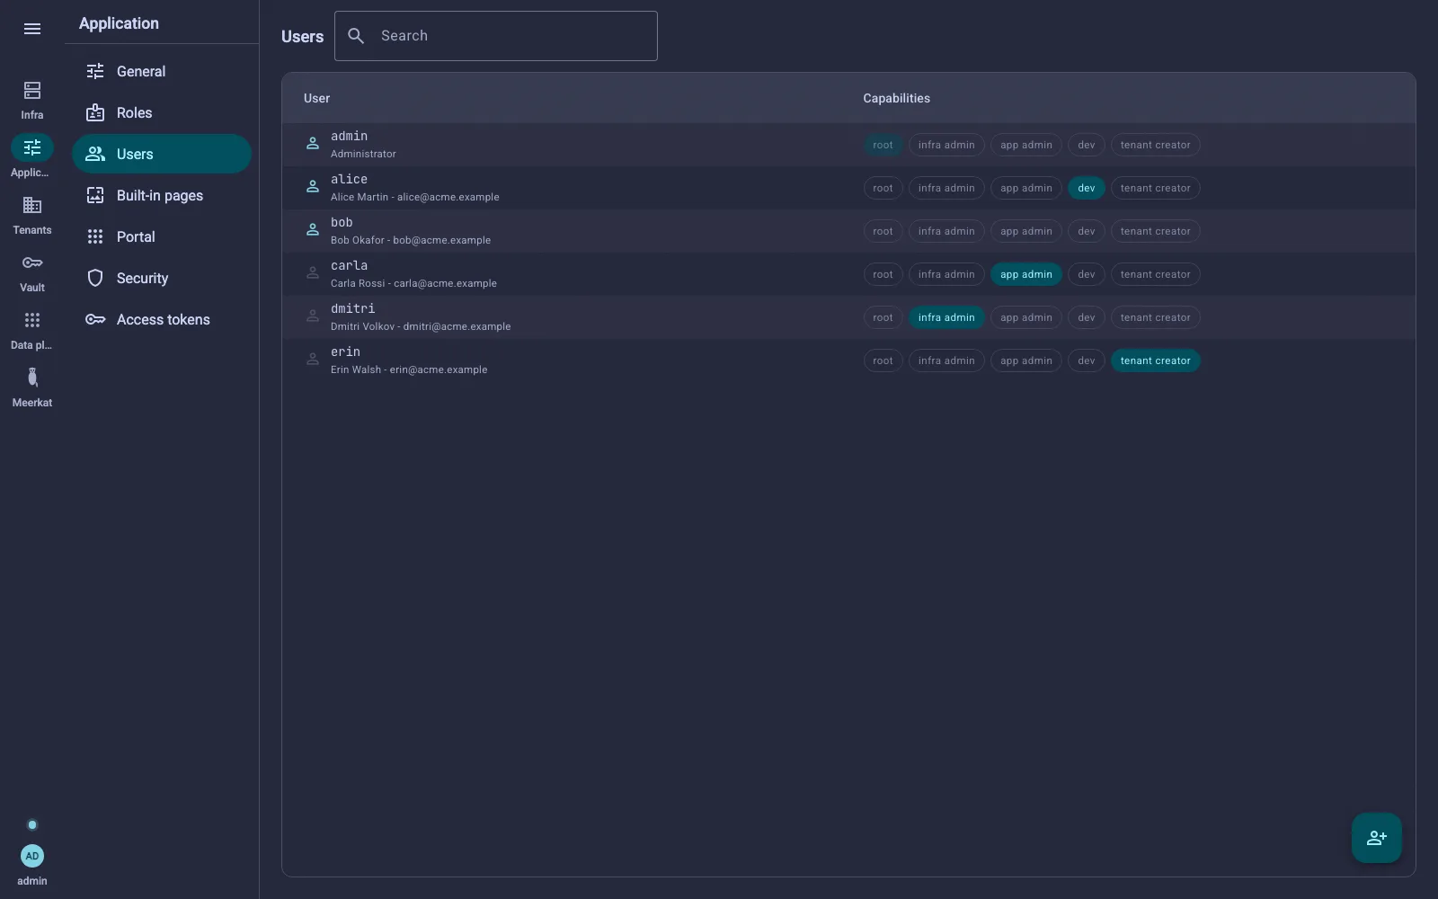Select the Users menu item

click(162, 154)
